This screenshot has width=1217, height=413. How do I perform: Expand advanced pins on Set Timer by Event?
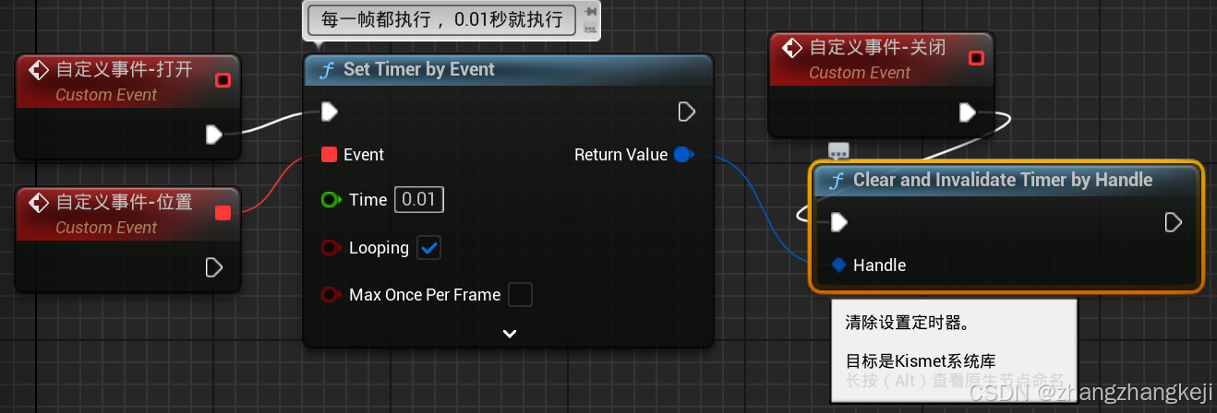tap(509, 333)
